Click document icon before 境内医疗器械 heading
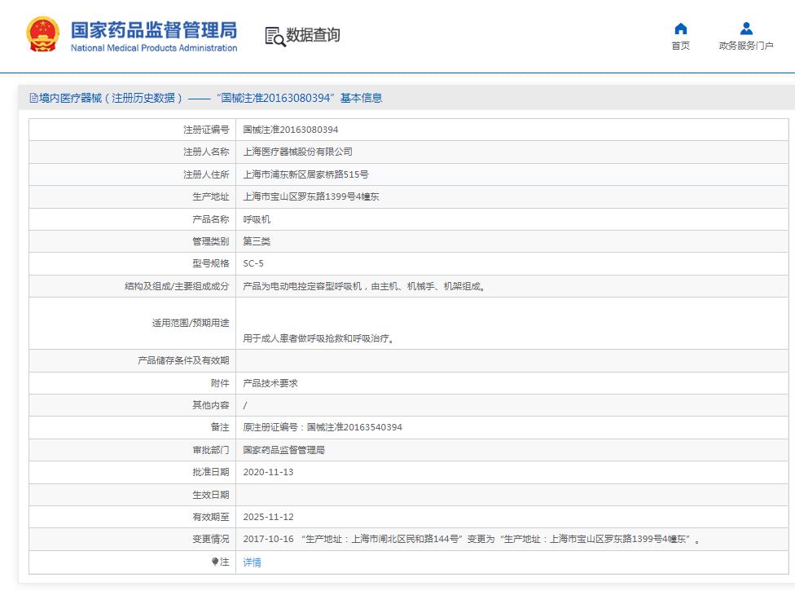The image size is (795, 591). [33, 99]
